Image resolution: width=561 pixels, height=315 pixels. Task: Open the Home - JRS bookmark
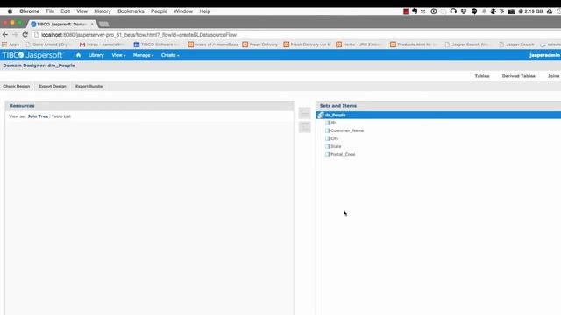(x=359, y=45)
